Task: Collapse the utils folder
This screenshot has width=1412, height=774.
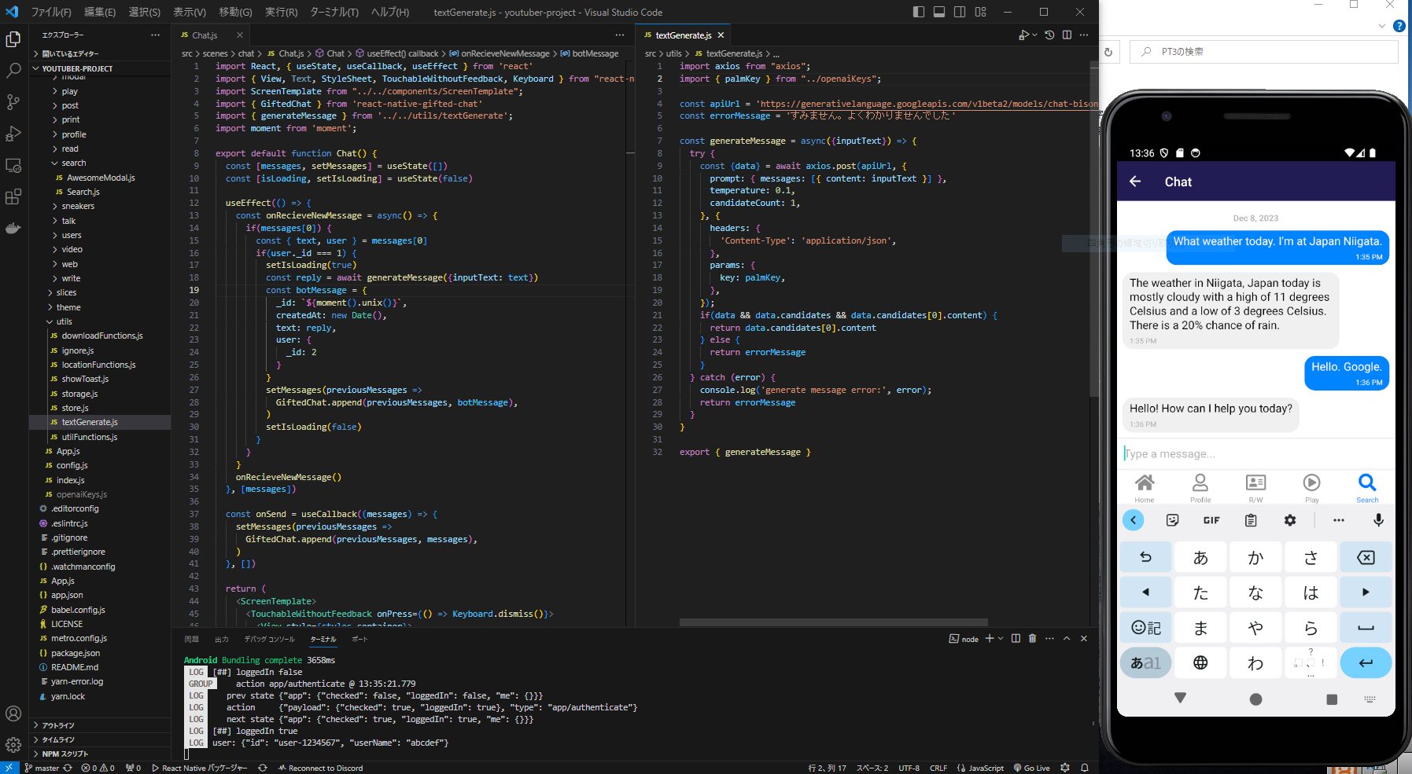Action: coord(64,321)
